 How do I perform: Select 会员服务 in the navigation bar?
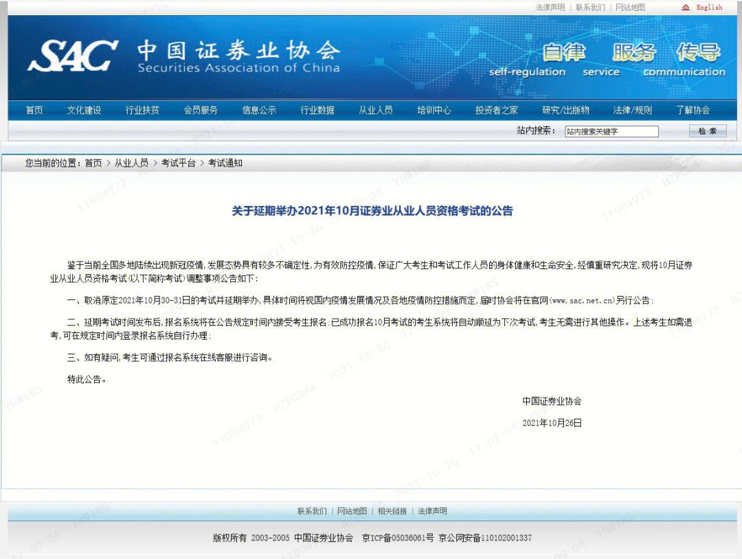coord(201,110)
